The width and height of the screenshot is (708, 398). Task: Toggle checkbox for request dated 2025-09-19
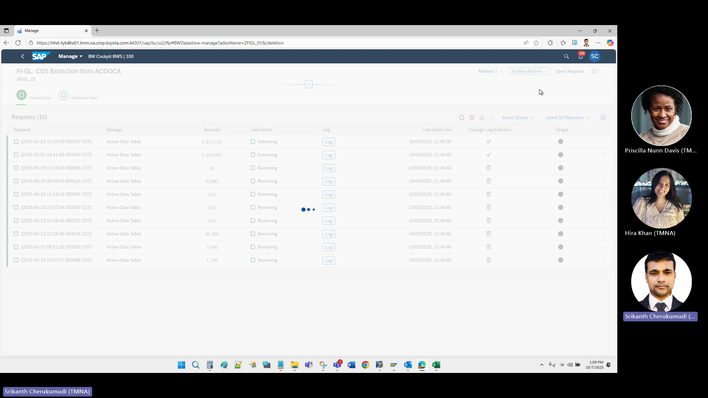point(16,260)
